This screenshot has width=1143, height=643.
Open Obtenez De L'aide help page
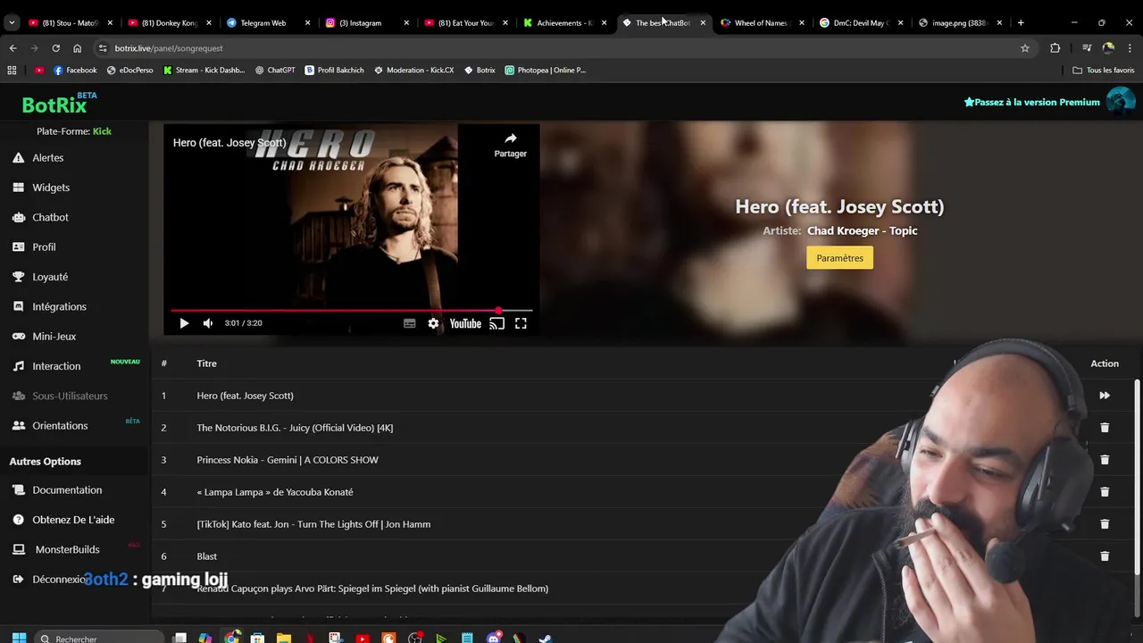click(73, 520)
